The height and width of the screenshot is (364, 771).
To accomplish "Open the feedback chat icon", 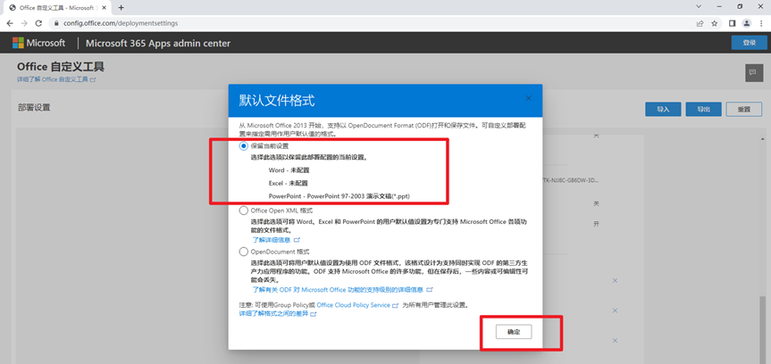I will point(751,71).
